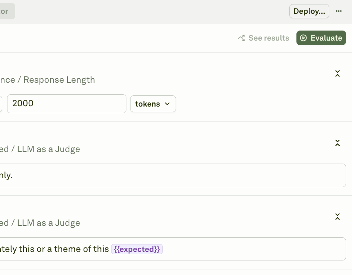Click the prompt field containing 'theme of this'
This screenshot has width=352, height=275.
(x=173, y=249)
